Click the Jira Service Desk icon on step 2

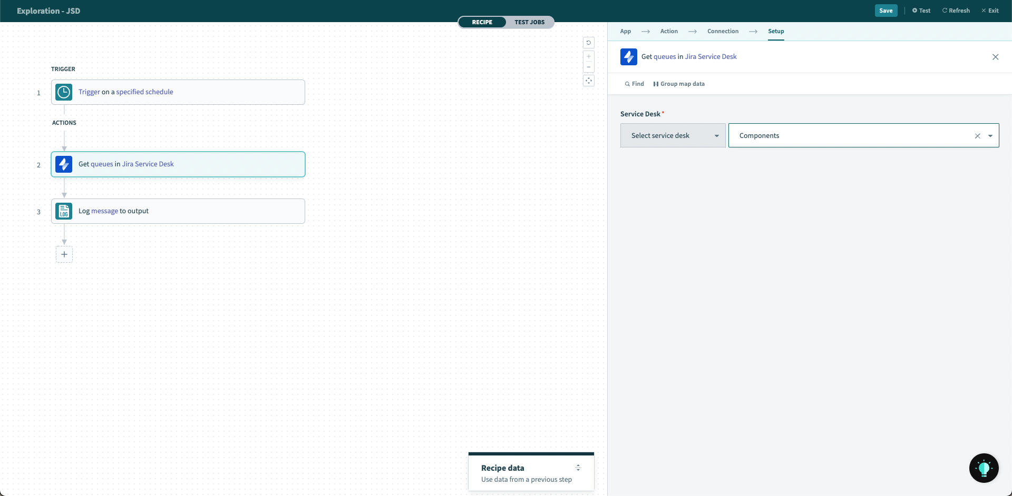coord(63,164)
